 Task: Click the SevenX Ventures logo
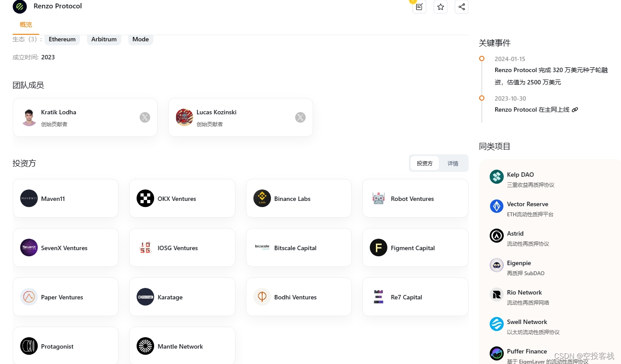[x=29, y=248]
